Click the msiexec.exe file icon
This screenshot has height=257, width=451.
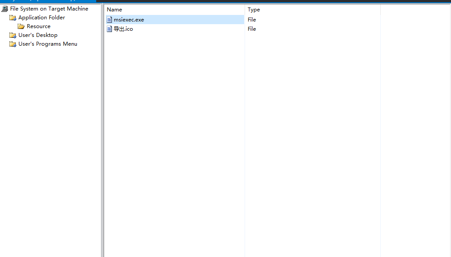tap(109, 20)
